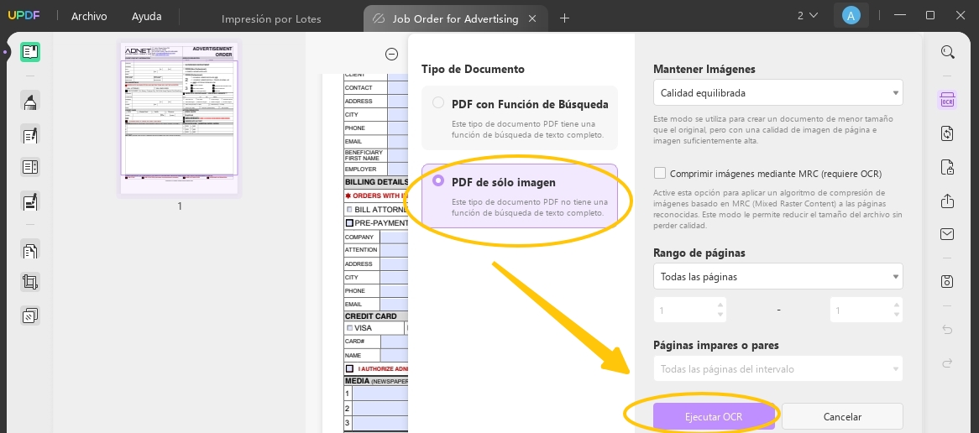Open Todas las páginas del intervalo dropdown
Screen dimensions: 979x433
point(778,368)
